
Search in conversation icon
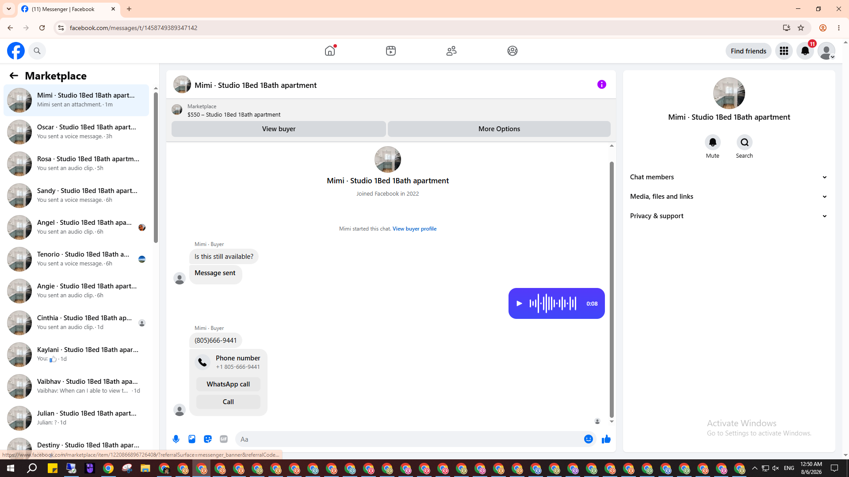coord(745,142)
